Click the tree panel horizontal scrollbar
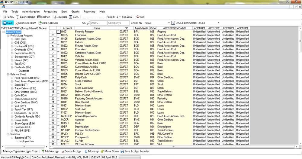The height and width of the screenshot is (159, 302). pos(24,147)
